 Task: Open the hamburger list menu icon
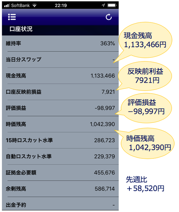pos(12,17)
